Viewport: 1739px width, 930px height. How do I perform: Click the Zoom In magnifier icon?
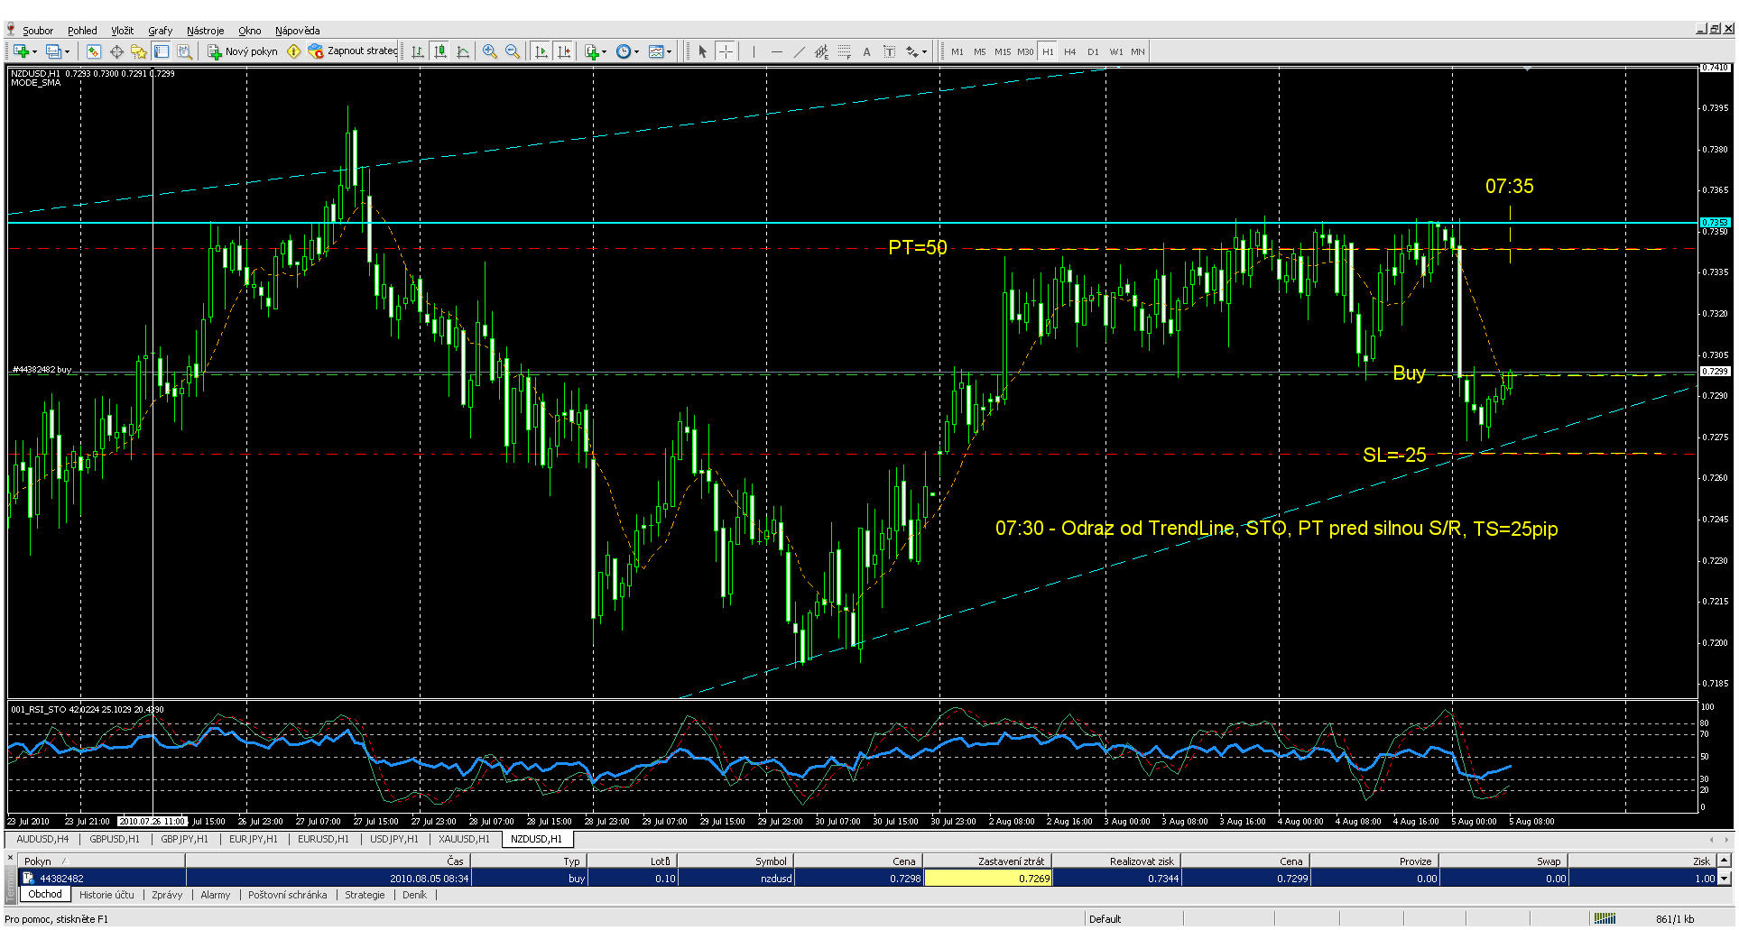[x=489, y=51]
